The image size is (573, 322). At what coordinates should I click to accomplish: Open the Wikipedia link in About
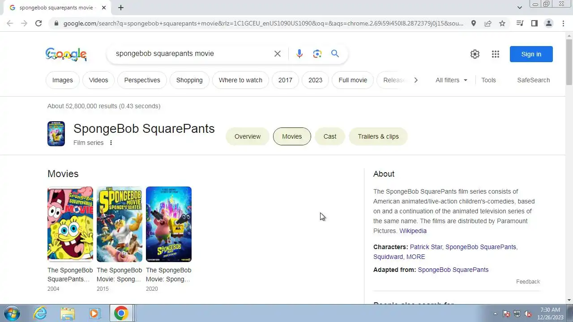[x=413, y=231]
